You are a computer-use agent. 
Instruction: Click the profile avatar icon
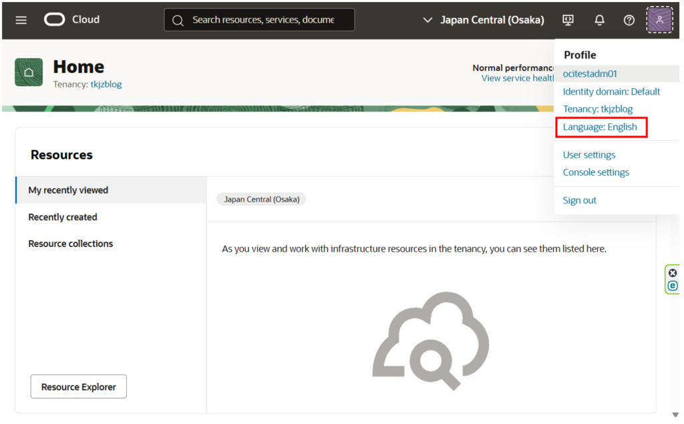[659, 20]
